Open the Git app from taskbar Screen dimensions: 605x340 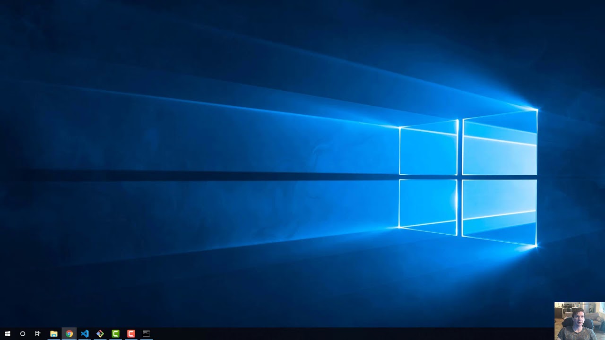coord(100,334)
